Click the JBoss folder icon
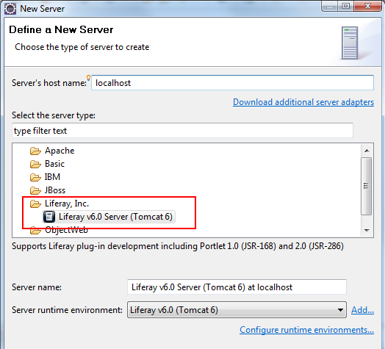 35,190
